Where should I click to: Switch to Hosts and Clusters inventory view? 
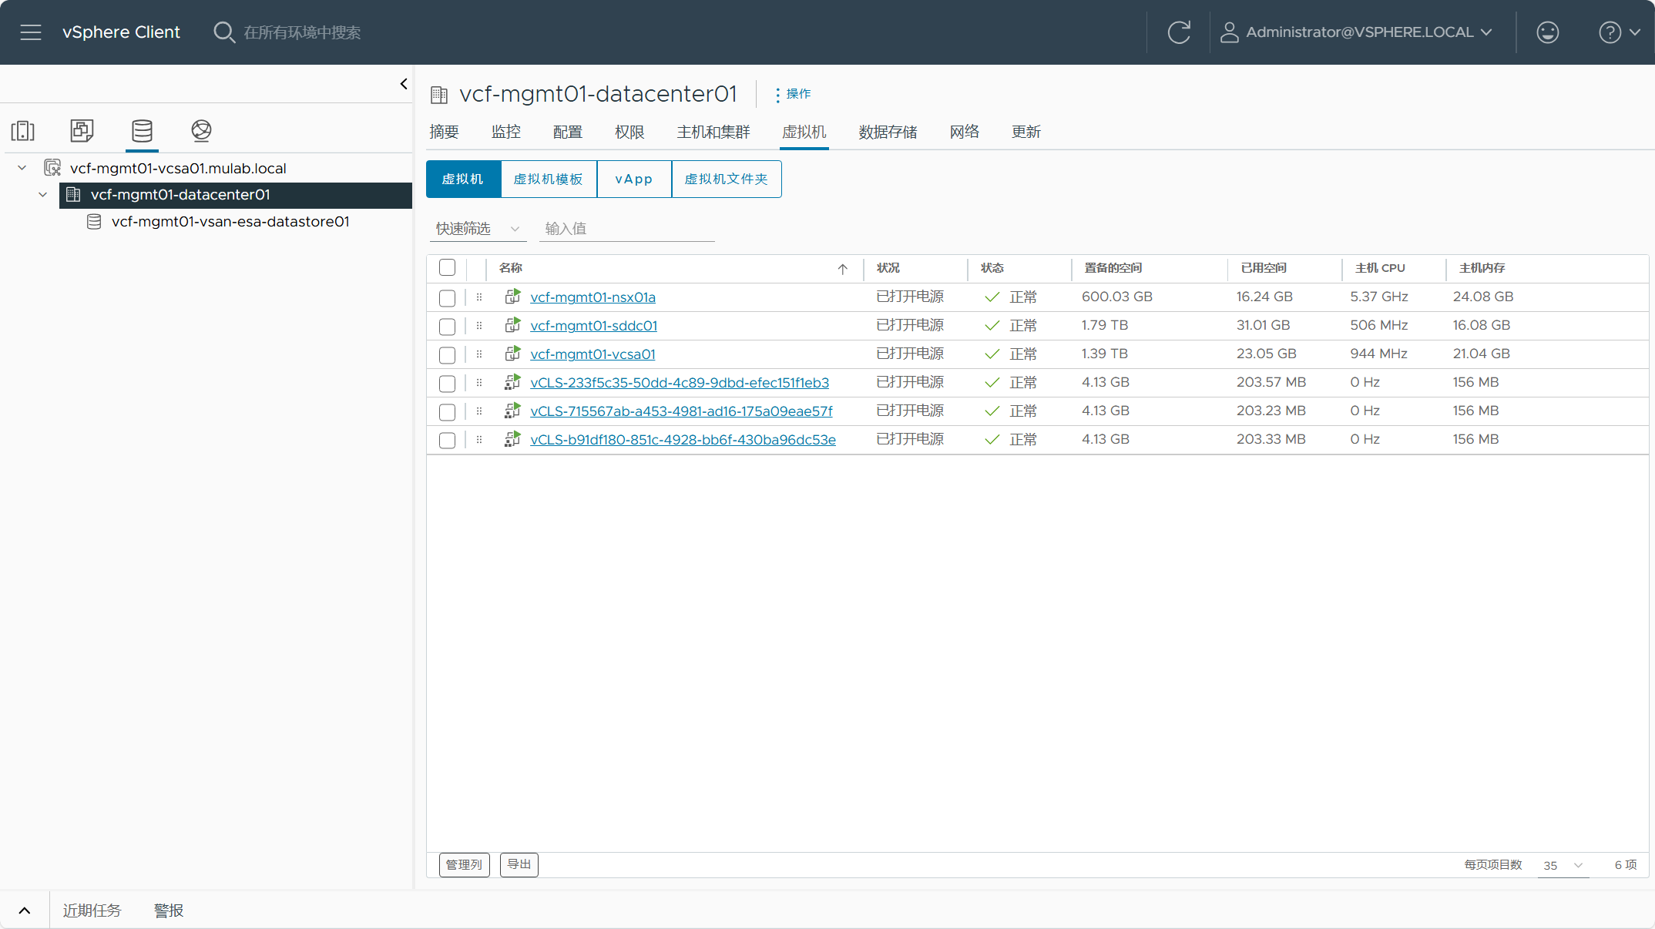[23, 130]
